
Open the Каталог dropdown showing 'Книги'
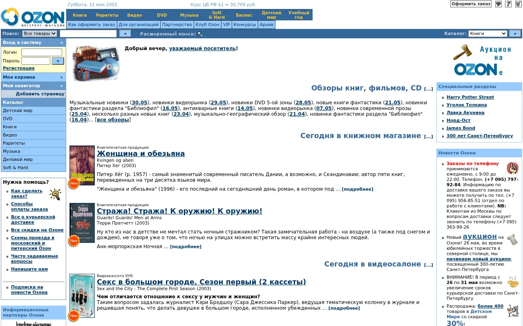coord(487,34)
